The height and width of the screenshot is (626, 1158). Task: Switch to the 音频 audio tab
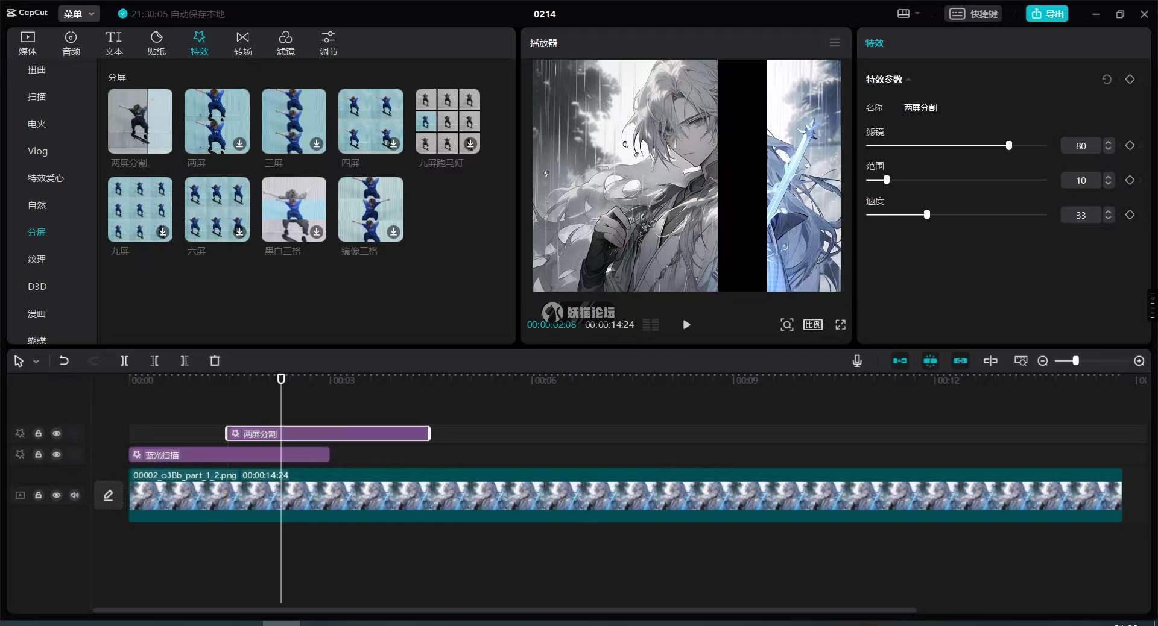pyautogui.click(x=71, y=43)
